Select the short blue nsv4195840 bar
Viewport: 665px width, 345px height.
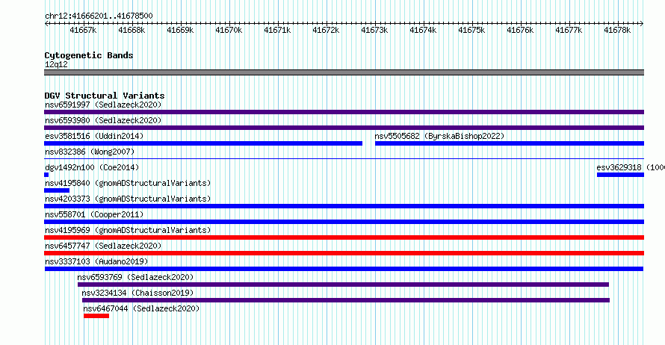(x=57, y=190)
